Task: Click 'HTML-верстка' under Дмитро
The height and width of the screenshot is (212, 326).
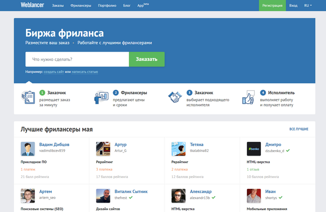Action: tap(258, 162)
